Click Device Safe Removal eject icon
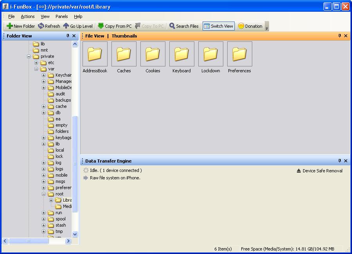Screen dimensions: 352x254 tap(299, 171)
